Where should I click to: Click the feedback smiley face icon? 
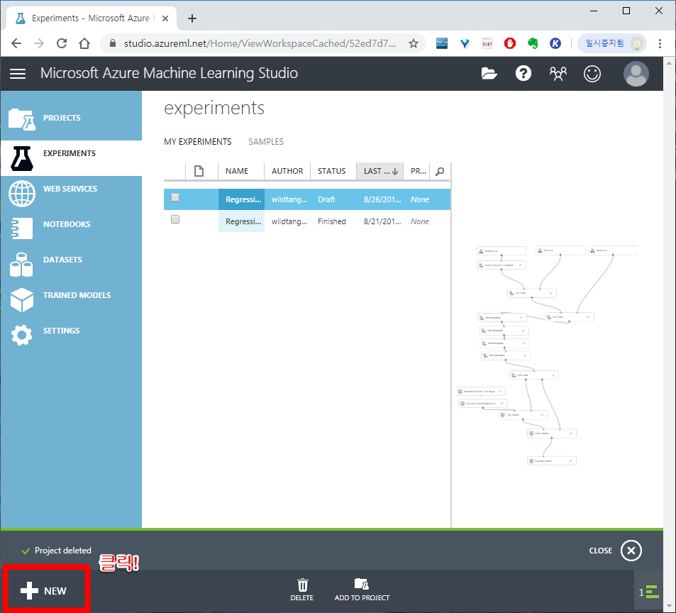[592, 74]
